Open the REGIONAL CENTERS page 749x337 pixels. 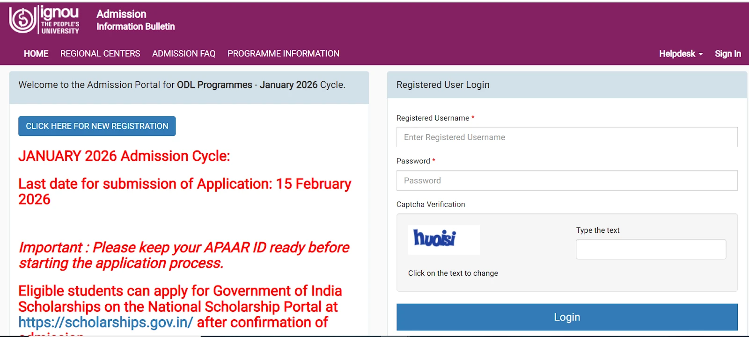click(100, 53)
